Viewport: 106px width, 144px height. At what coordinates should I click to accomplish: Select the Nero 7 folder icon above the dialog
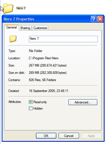pos(8,8)
